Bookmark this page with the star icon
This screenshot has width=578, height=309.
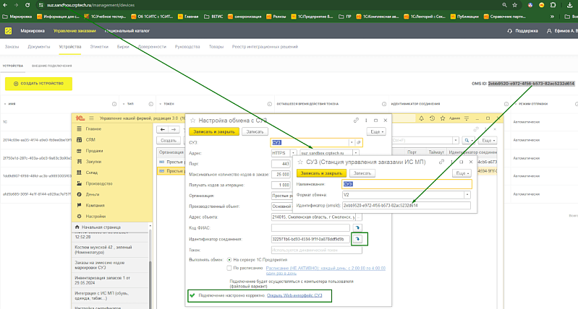[x=515, y=5]
